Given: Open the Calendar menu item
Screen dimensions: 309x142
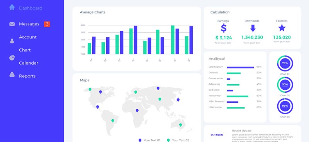Looking at the screenshot, I should pyautogui.click(x=29, y=63).
